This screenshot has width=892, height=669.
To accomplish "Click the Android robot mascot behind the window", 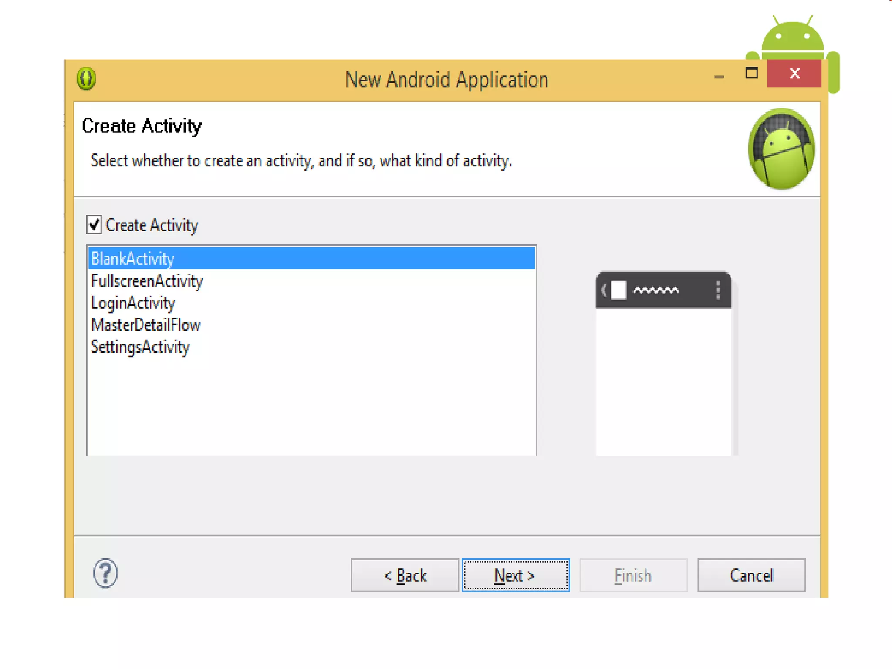I will 792,39.
